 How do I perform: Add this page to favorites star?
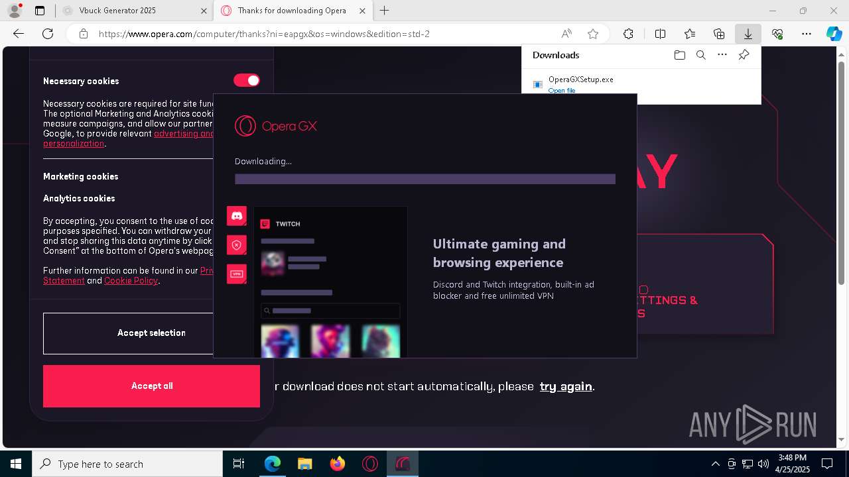click(x=593, y=34)
